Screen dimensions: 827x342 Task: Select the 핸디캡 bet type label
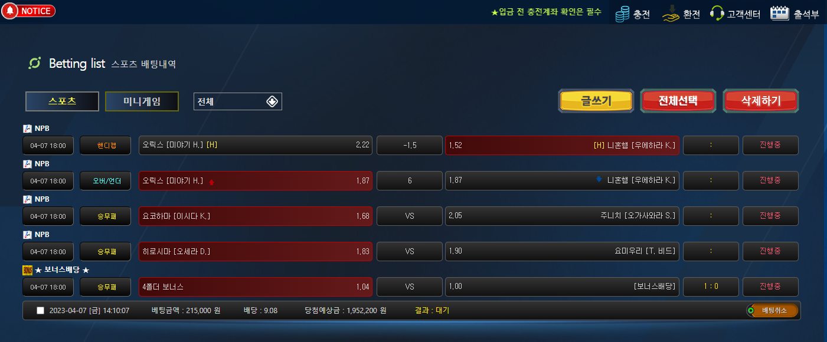pyautogui.click(x=106, y=146)
